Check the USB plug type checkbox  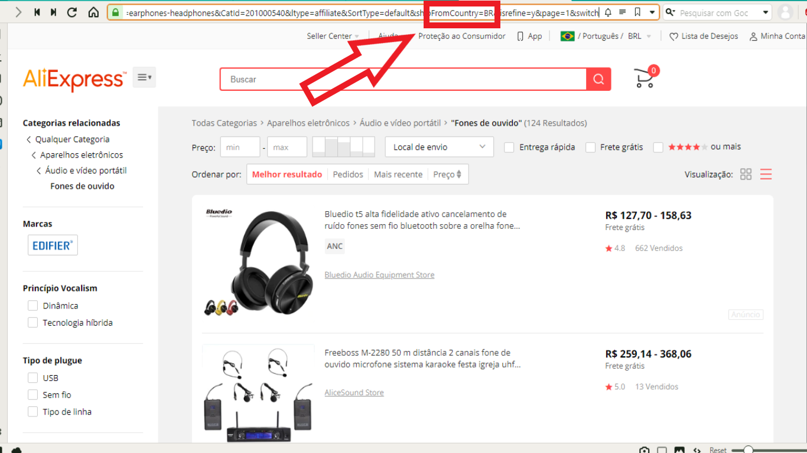33,377
